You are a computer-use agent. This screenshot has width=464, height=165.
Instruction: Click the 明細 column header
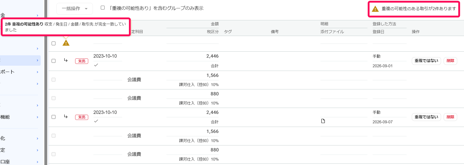pos(324,24)
